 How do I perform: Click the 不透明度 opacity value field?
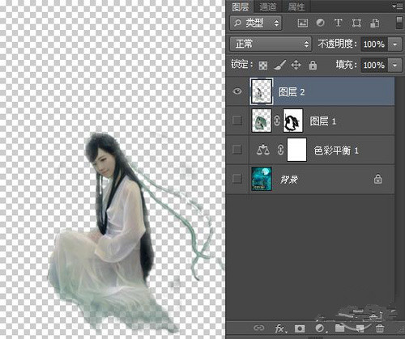pyautogui.click(x=374, y=44)
